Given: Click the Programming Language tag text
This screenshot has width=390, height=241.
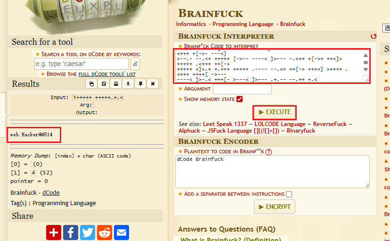Looking at the screenshot, I should click(x=64, y=203).
